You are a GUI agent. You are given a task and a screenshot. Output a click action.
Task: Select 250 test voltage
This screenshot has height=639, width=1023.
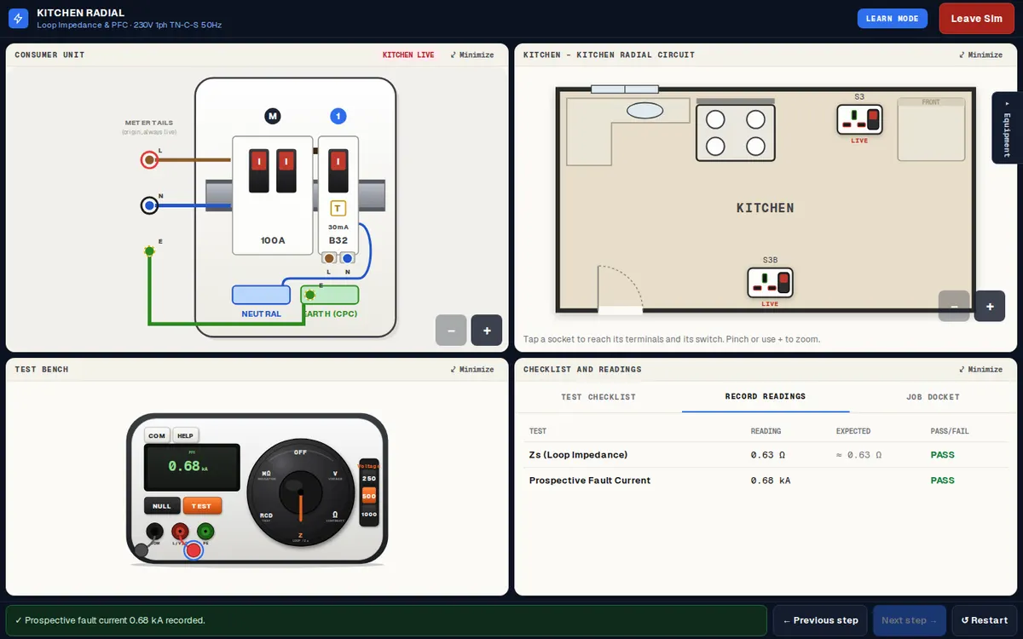coord(369,479)
